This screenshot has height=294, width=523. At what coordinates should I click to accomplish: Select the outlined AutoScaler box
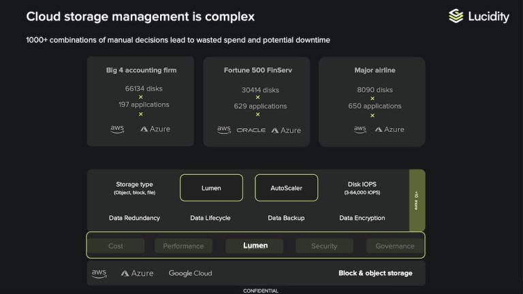click(x=286, y=188)
